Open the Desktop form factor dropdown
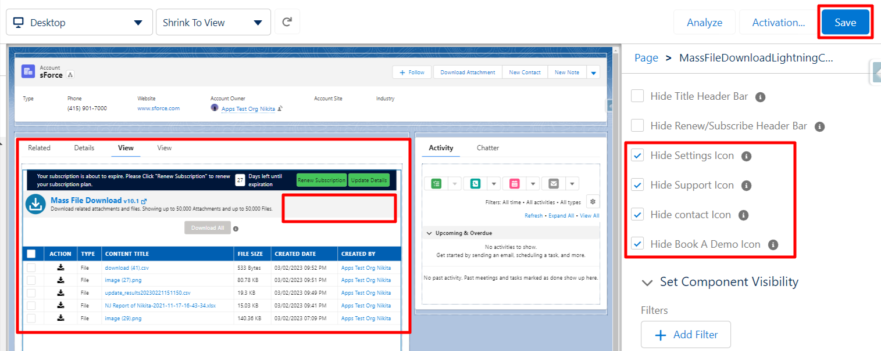The image size is (881, 351). click(x=79, y=23)
